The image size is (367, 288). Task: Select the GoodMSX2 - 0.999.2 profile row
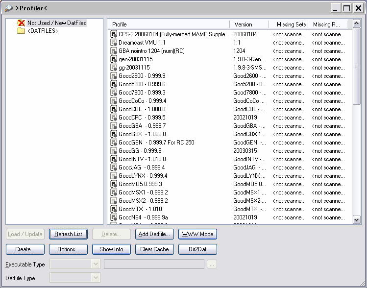(x=143, y=201)
